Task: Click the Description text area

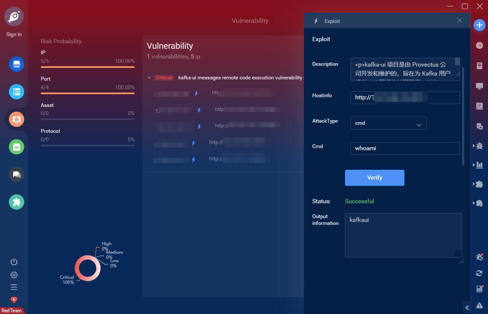Action: (405, 69)
